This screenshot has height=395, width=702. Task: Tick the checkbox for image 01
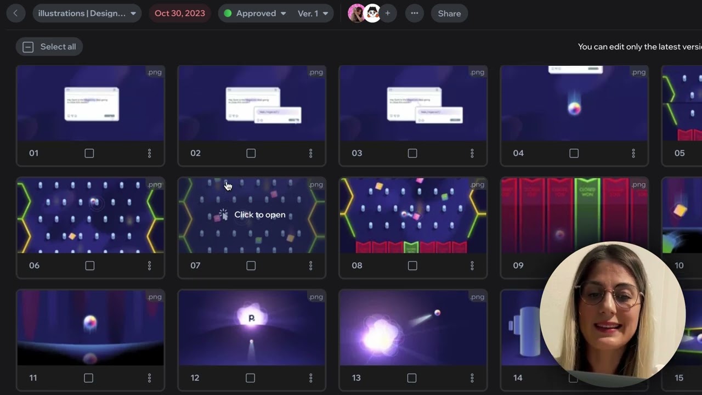89,153
